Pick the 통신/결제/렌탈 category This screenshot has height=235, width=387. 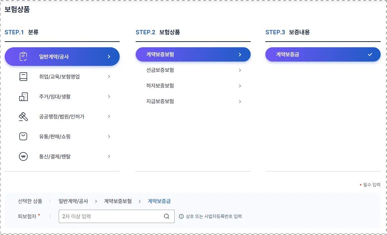[62, 156]
